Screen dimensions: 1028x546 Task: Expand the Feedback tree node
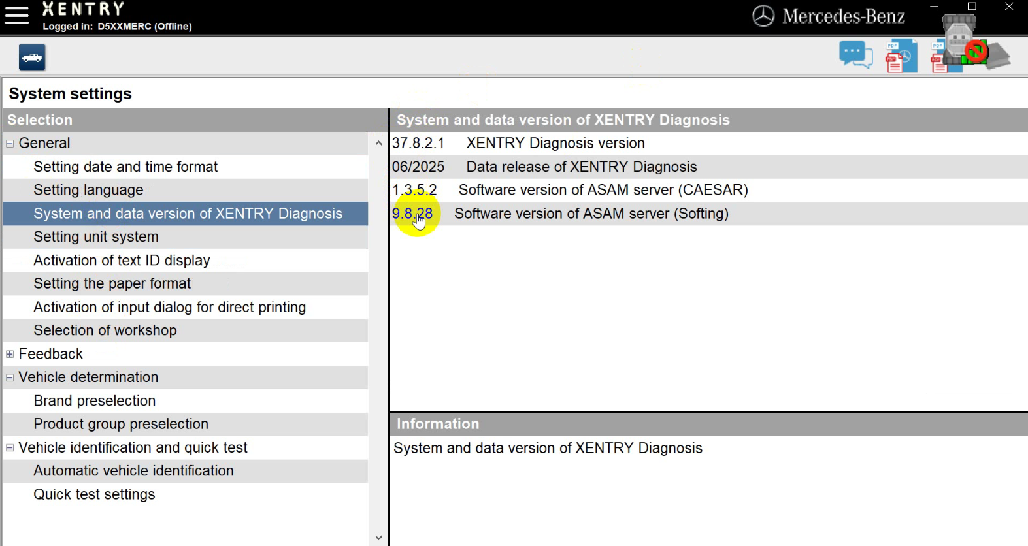tap(10, 354)
